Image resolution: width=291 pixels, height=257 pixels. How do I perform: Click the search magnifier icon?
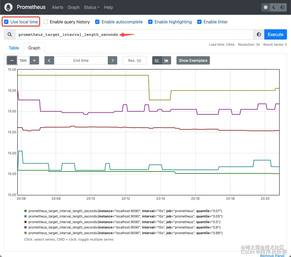click(x=10, y=34)
